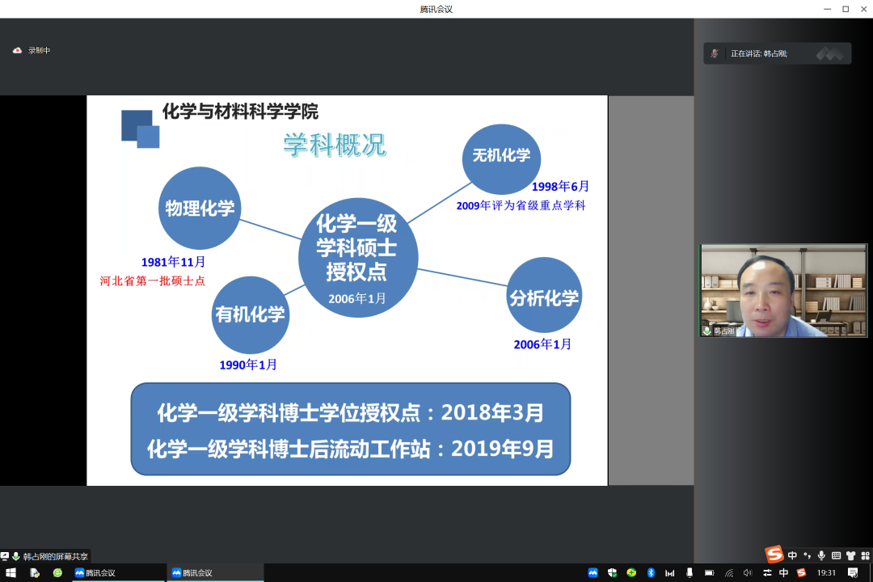This screenshot has width=873, height=582.
Task: Click Tencent Meeting tray icon in taskbar
Action: pos(593,573)
